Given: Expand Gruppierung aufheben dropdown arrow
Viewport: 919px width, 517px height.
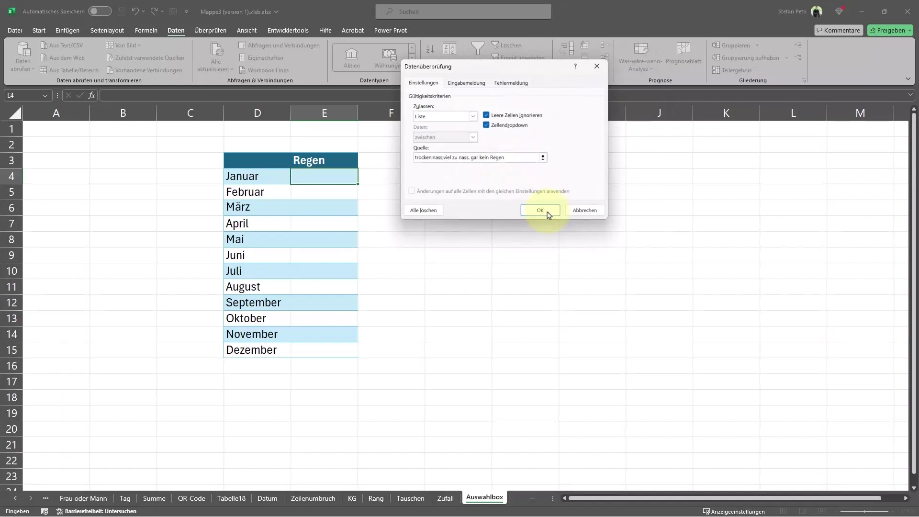Looking at the screenshot, I should point(786,58).
